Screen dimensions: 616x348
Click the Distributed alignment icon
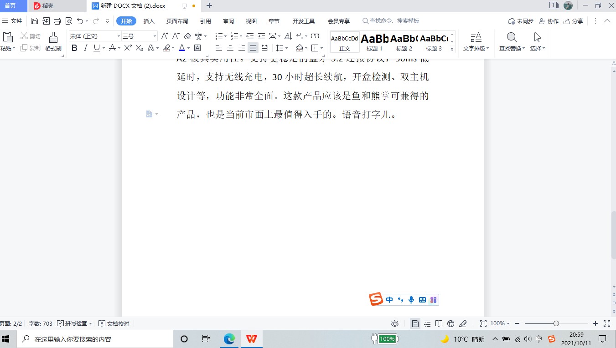coord(264,48)
